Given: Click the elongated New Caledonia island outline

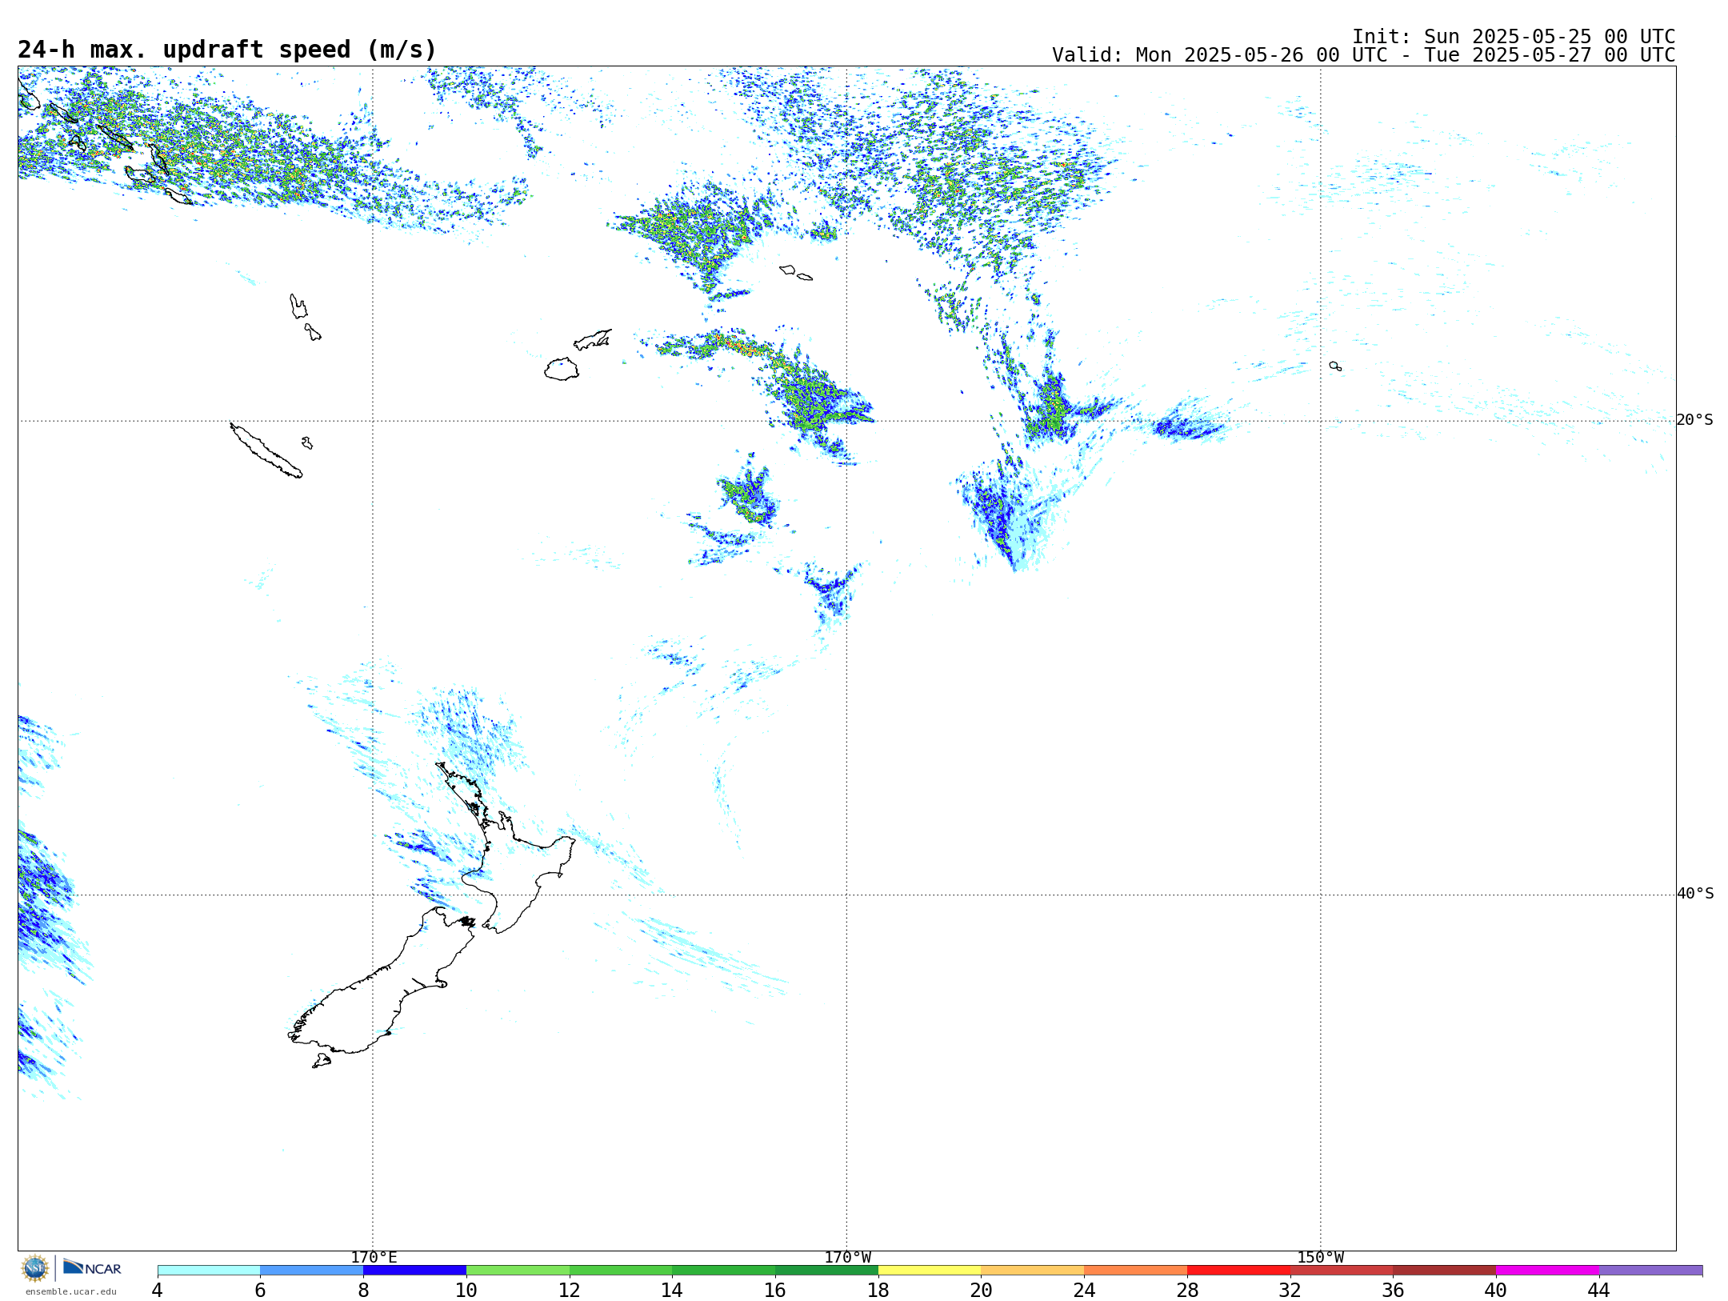Looking at the screenshot, I should tap(266, 450).
